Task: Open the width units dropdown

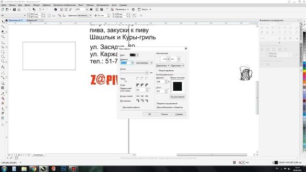Action: click(x=144, y=63)
